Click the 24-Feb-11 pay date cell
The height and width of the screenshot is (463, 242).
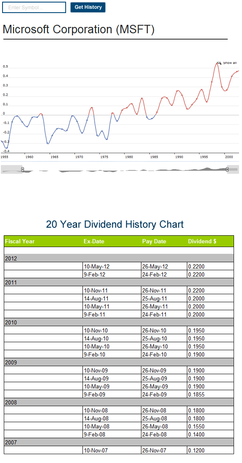tap(164, 314)
